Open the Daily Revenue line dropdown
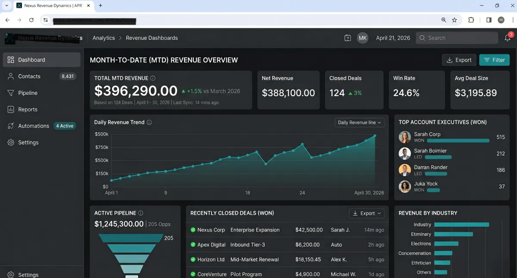Viewport: 517px width, 278px height. (x=359, y=122)
